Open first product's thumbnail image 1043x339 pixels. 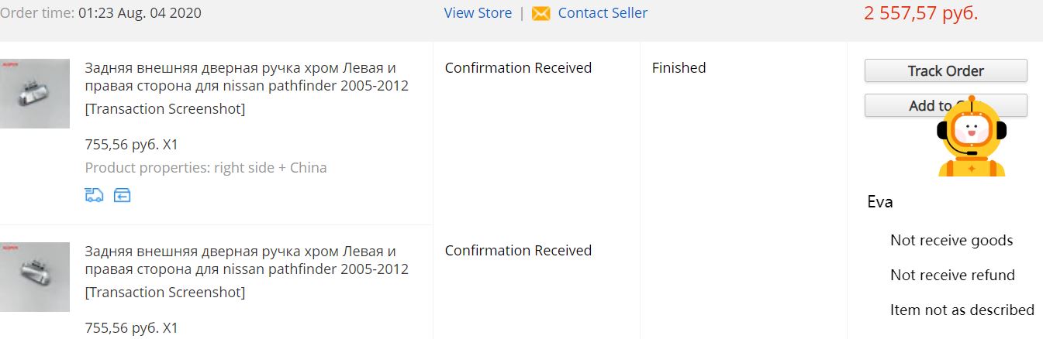(35, 94)
